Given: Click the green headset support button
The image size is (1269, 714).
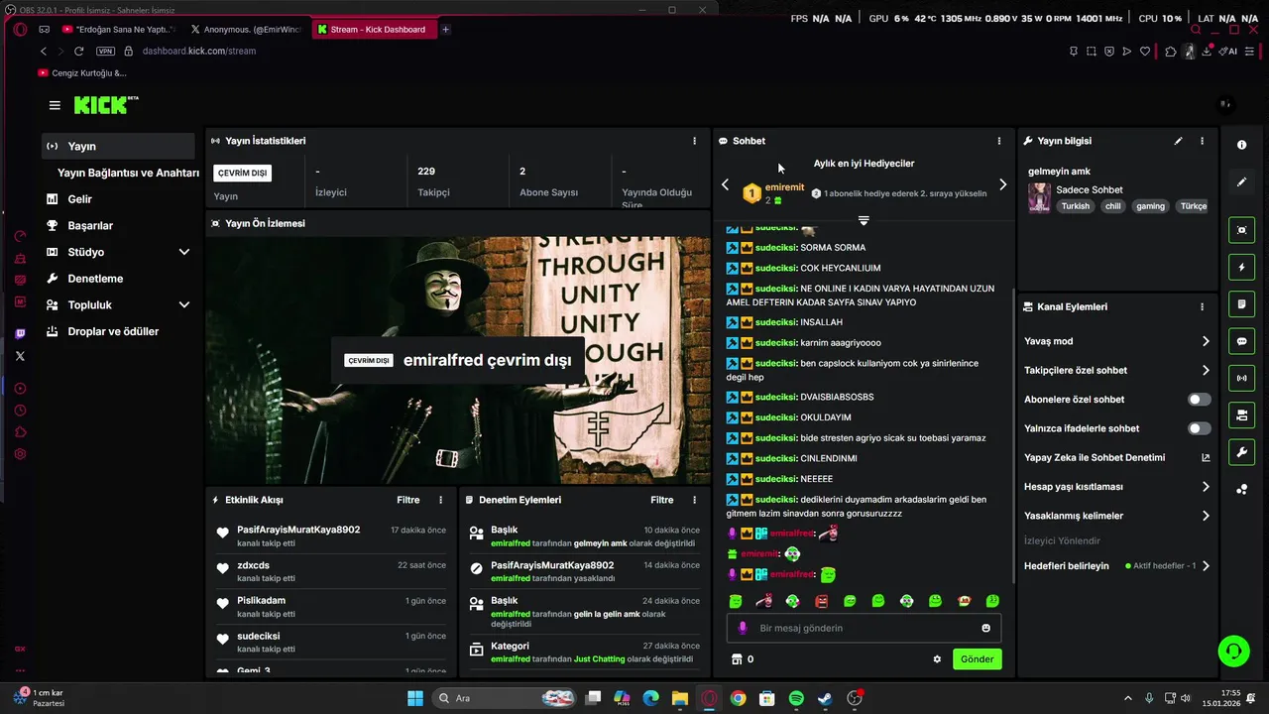Looking at the screenshot, I should click(1233, 652).
